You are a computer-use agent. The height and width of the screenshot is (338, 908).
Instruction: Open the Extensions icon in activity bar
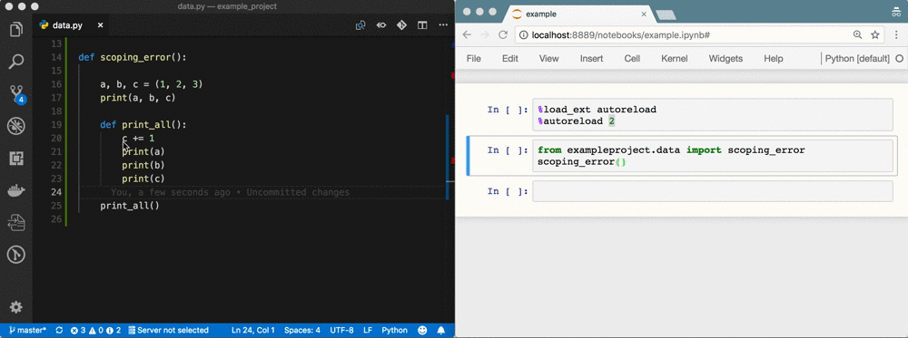tap(16, 158)
